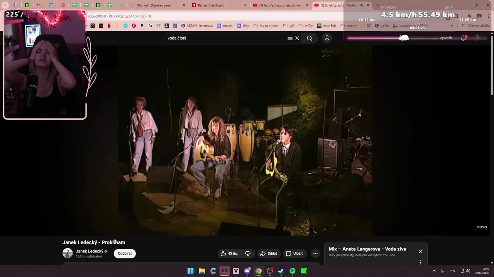Switch to the pinned Gmail tab
The height and width of the screenshot is (277, 494).
(x=39, y=5)
